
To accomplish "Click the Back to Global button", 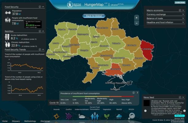I will [94, 16].
